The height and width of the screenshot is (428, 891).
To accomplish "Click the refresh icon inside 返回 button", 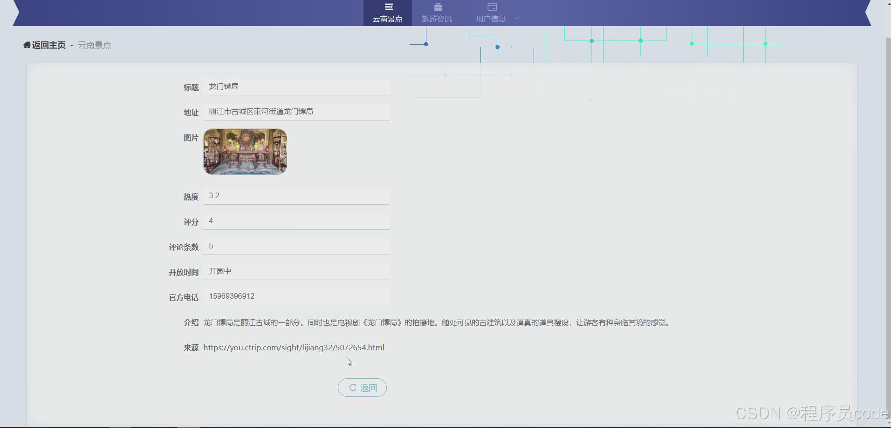I will click(353, 388).
